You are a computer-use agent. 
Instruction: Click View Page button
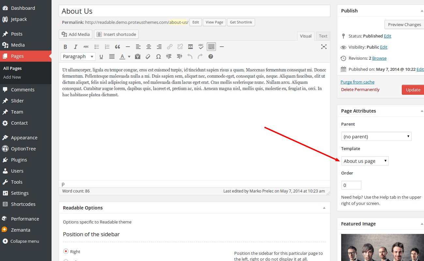(214, 22)
